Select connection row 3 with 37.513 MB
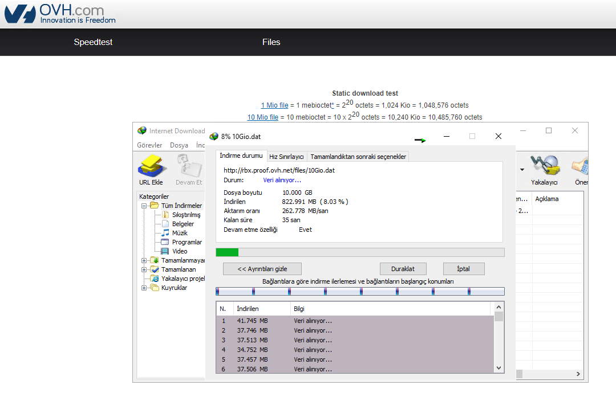The height and width of the screenshot is (401, 616). (x=355, y=340)
